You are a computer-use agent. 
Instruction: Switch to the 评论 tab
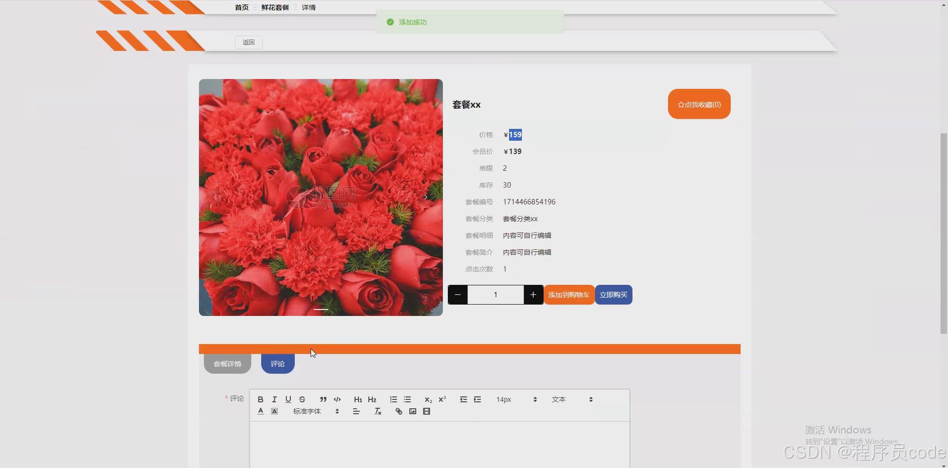tap(277, 364)
